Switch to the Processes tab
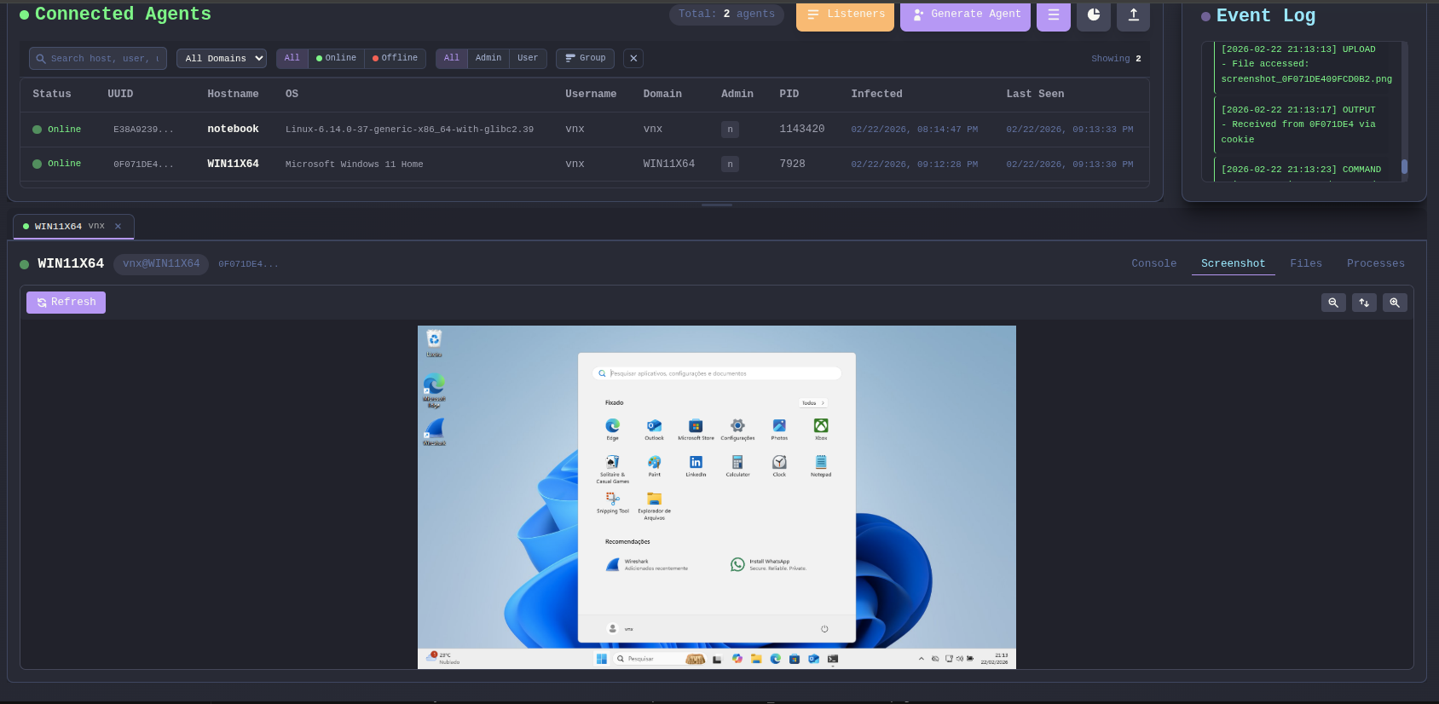 (1376, 263)
